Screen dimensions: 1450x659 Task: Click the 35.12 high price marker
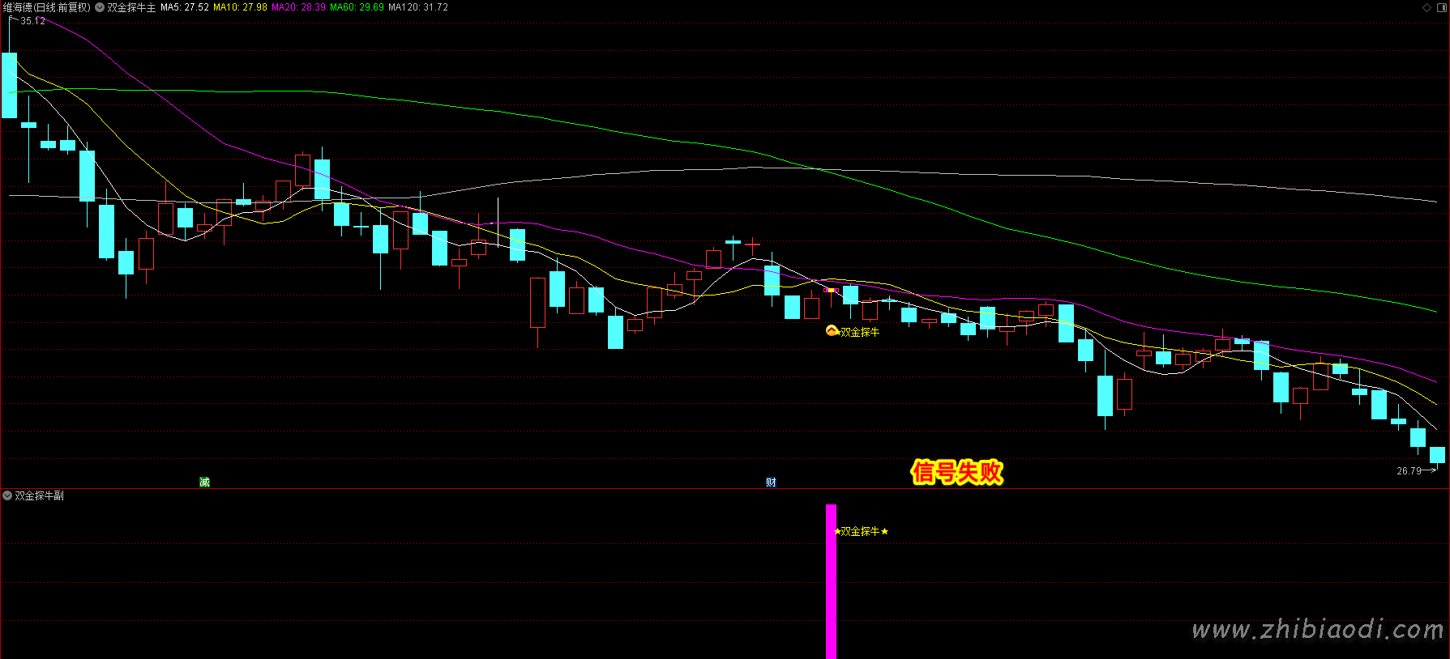click(x=32, y=21)
